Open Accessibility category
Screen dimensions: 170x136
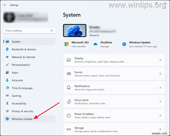[x=19, y=104]
